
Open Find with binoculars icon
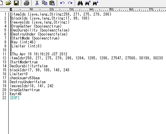(80, 3)
